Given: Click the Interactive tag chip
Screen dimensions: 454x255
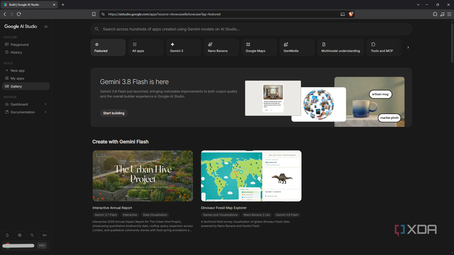Looking at the screenshot, I should pyautogui.click(x=130, y=215).
